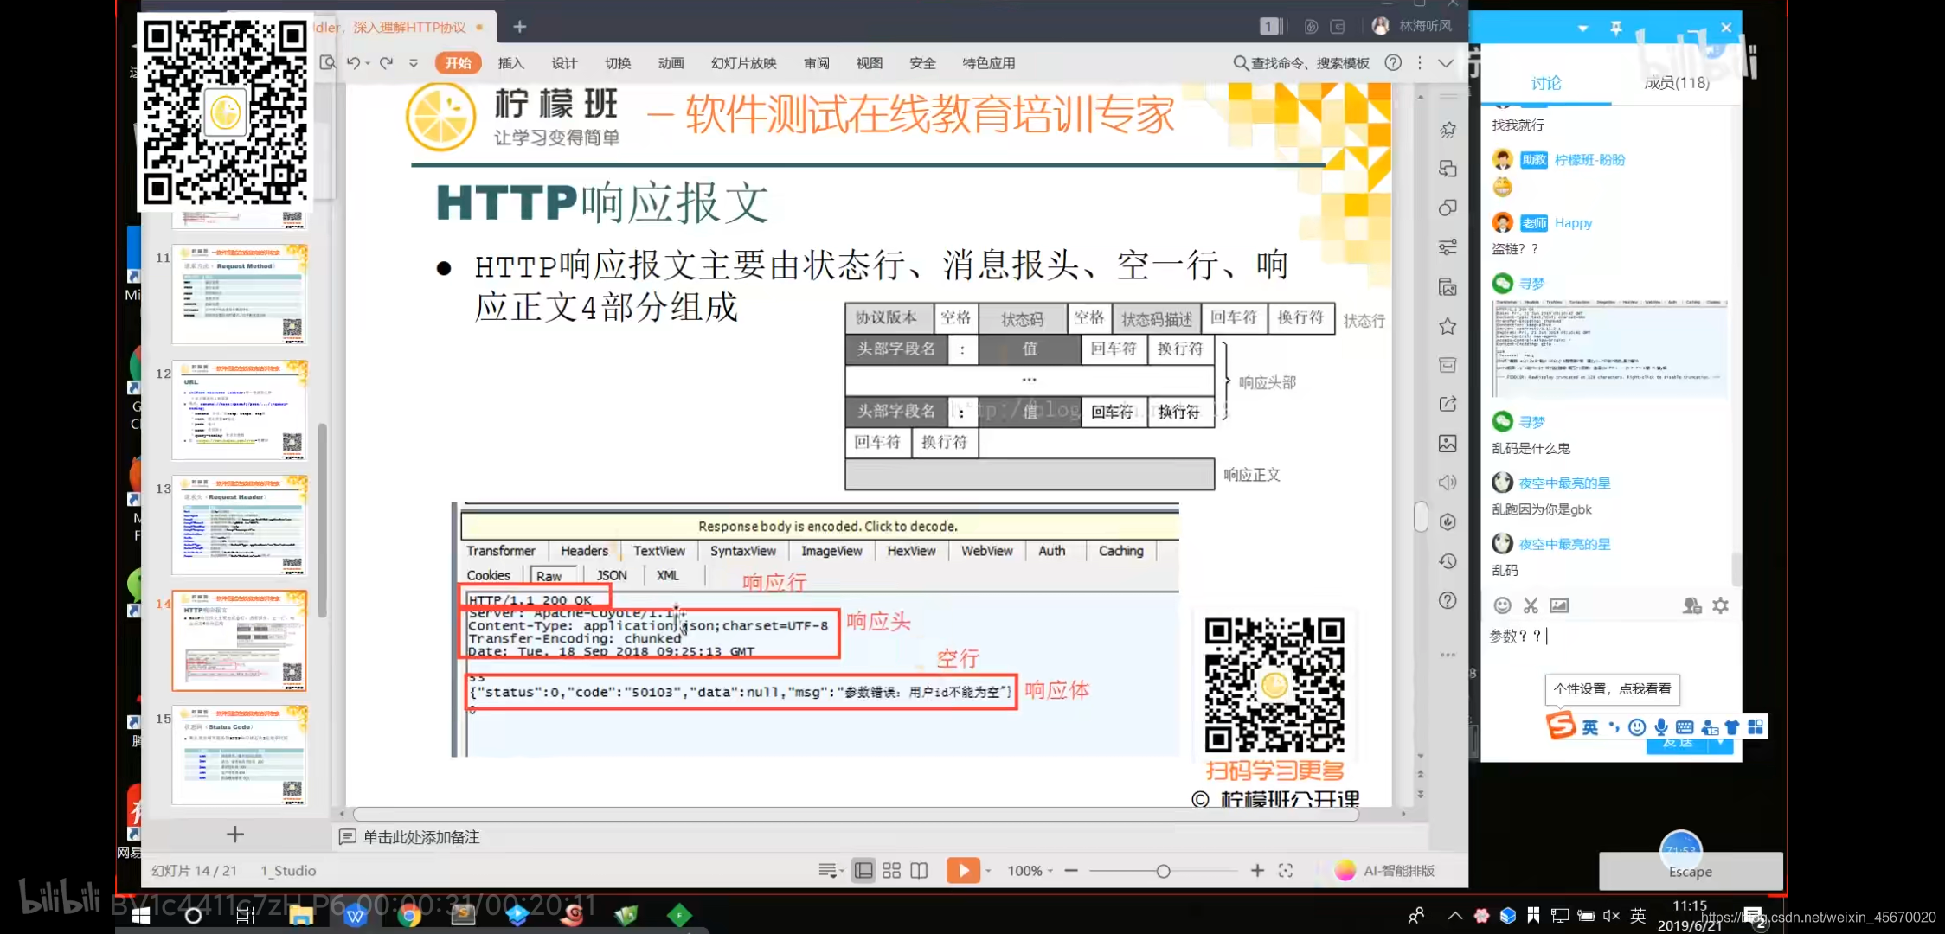
Task: Open the 插入 ribbon tab
Action: click(x=510, y=63)
